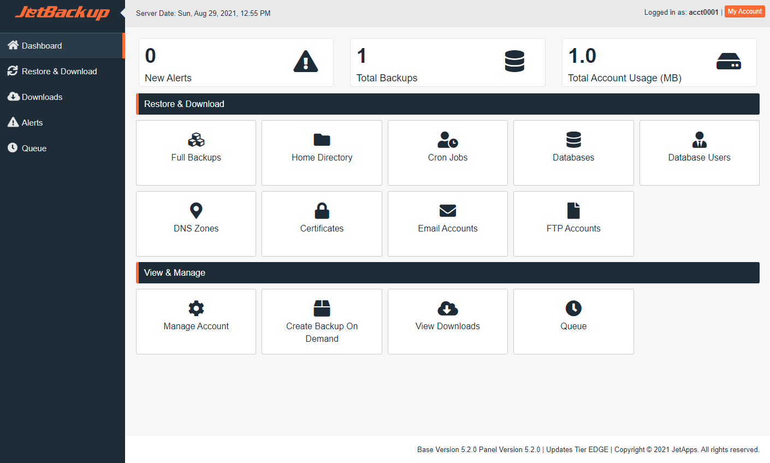The image size is (770, 463).
Task: Collapse the sidebar using the arrow notch
Action: pyautogui.click(x=123, y=12)
